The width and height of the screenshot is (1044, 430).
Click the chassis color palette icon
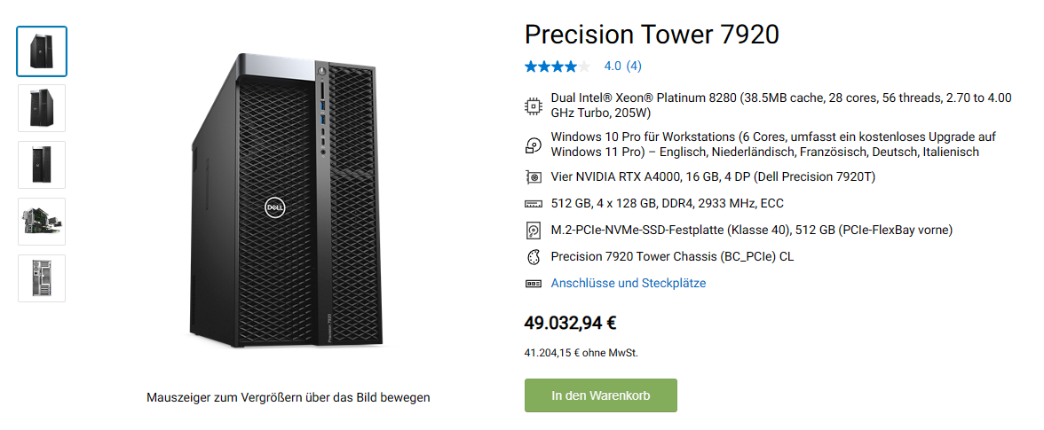click(x=533, y=257)
